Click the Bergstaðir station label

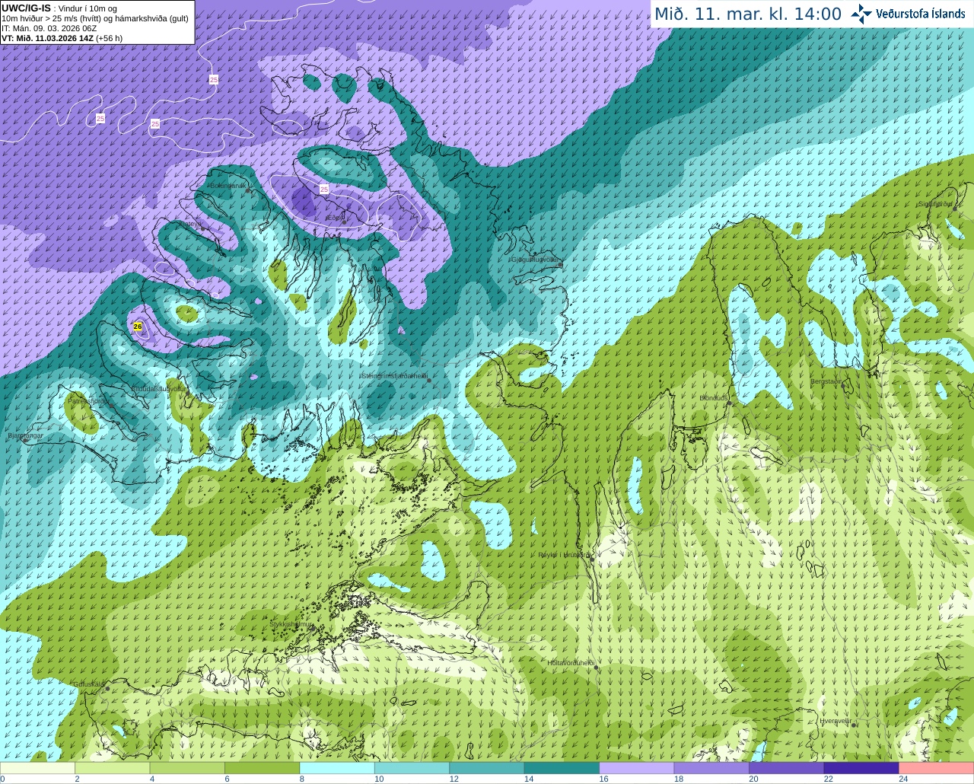[826, 381]
